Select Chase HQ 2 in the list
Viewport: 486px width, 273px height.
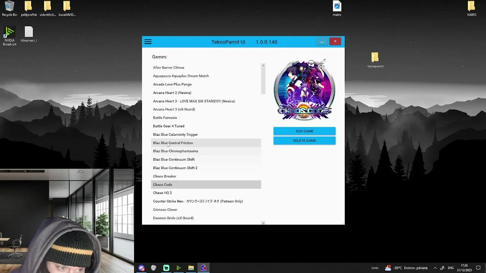(x=206, y=193)
